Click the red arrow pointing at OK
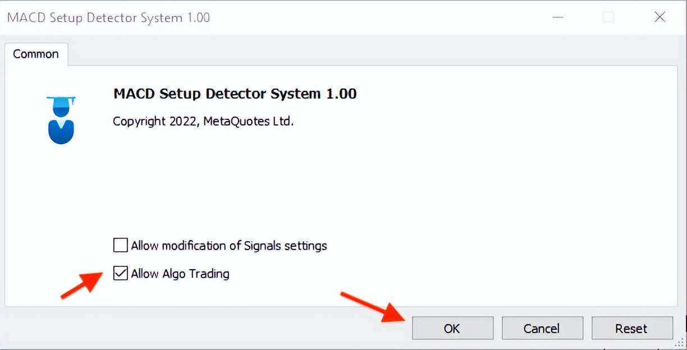The width and height of the screenshot is (687, 350). 372,307
